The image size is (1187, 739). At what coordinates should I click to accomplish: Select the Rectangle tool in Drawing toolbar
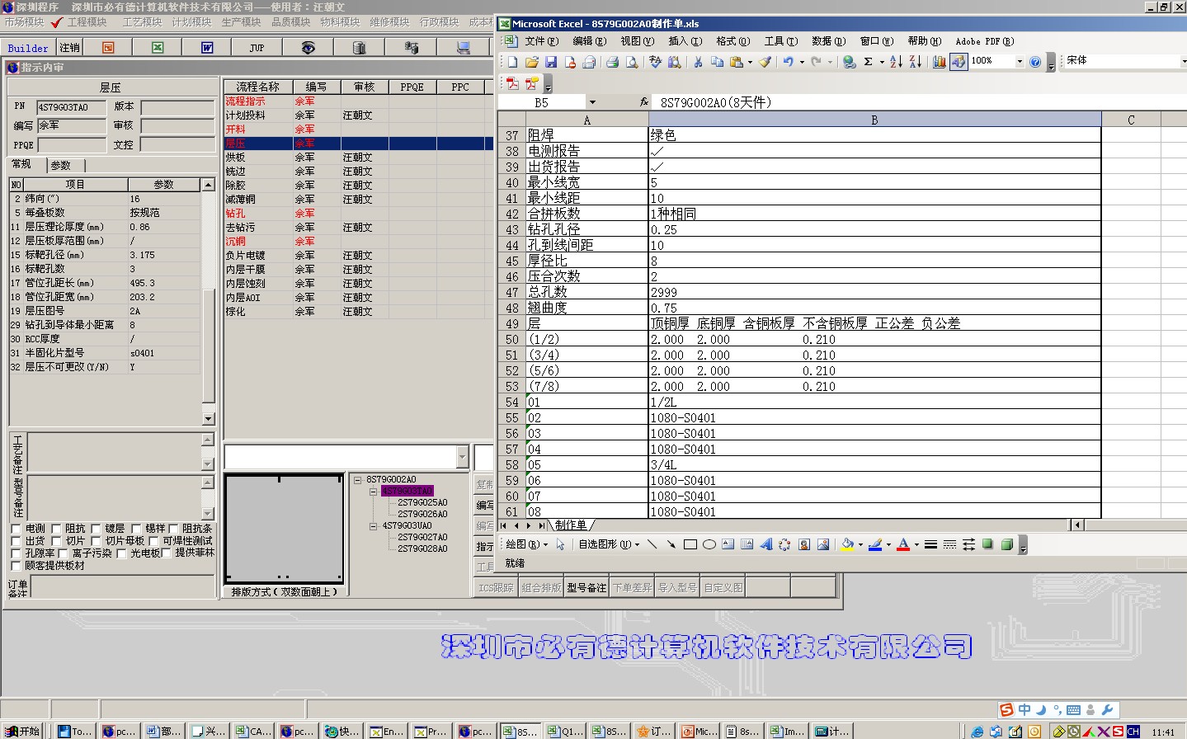click(x=690, y=544)
